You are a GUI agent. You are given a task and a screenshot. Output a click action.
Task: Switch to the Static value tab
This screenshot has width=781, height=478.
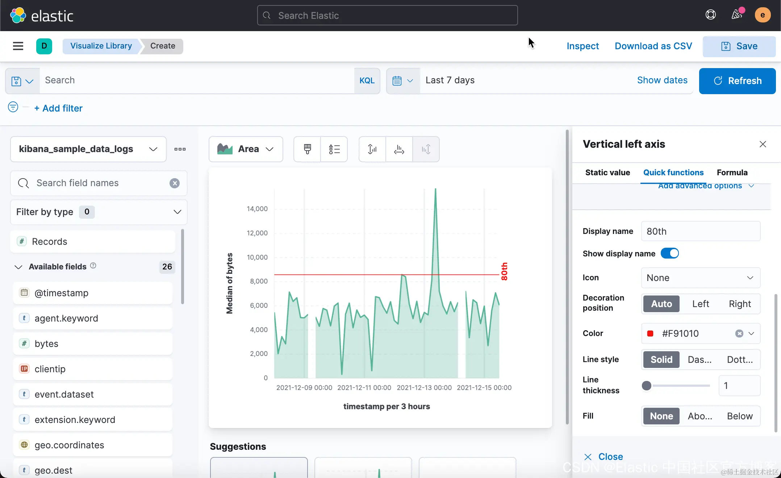(x=607, y=172)
